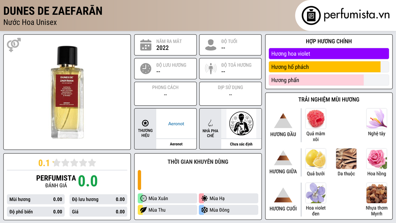Click the Hương hổ phách amber bar
Viewport: 396px width, 223px height.
click(324, 67)
